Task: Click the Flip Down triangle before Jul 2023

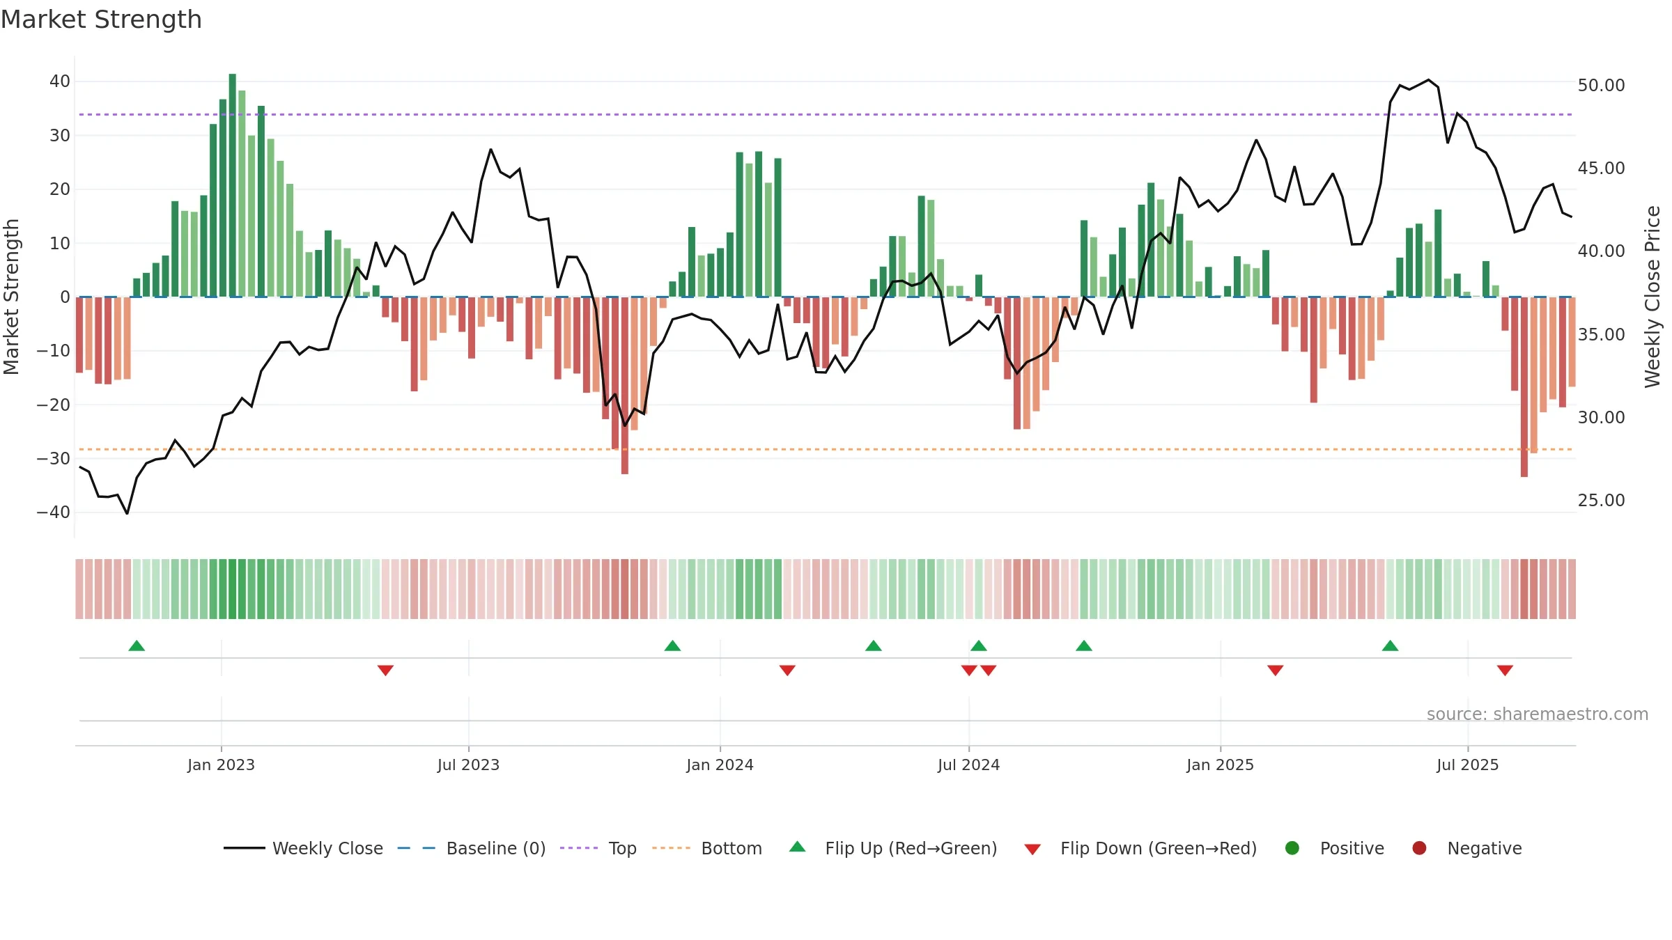Action: [385, 671]
